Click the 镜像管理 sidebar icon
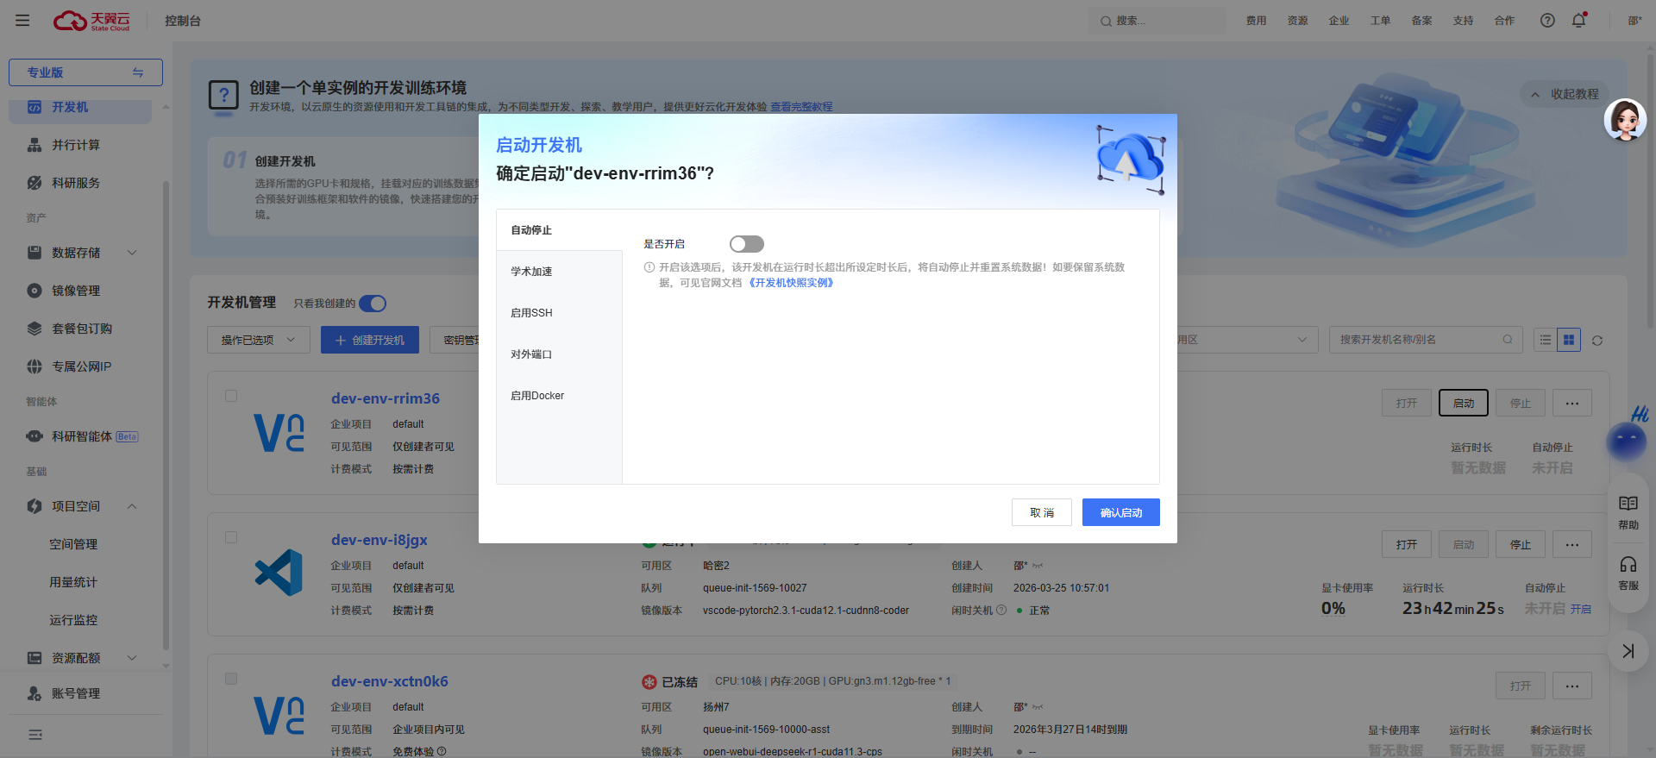The image size is (1656, 758). click(34, 291)
